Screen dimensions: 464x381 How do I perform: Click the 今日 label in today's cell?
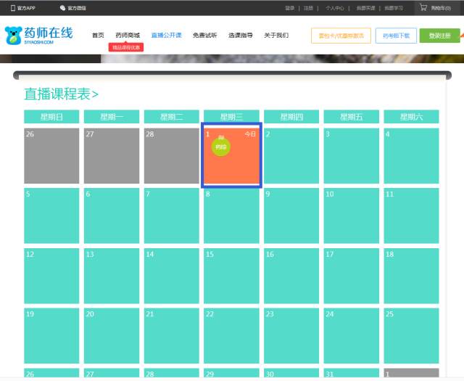click(x=250, y=134)
